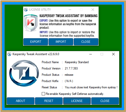Click the IMPORT button in License Utility
Image resolution: width=126 pixels, height=112 pixels.
[61, 42]
